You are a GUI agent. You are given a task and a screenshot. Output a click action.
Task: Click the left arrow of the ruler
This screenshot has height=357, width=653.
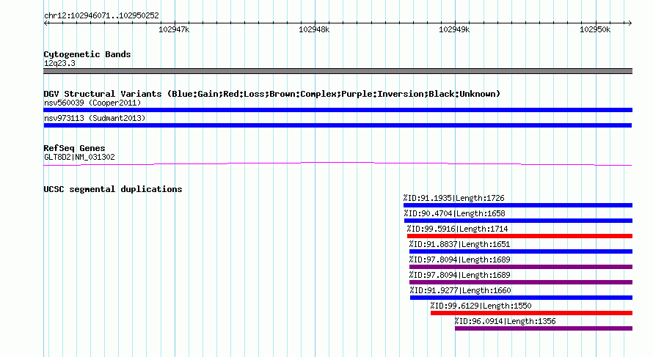pyautogui.click(x=45, y=23)
